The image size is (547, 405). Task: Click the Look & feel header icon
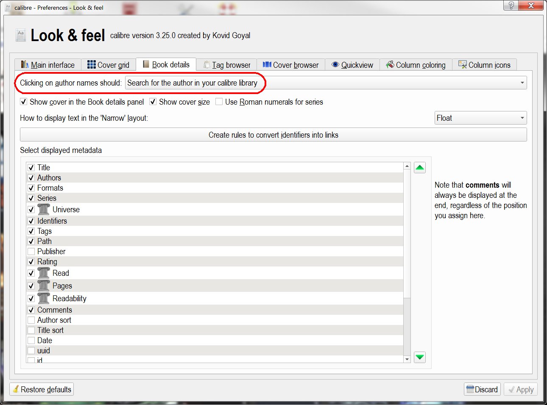(20, 35)
